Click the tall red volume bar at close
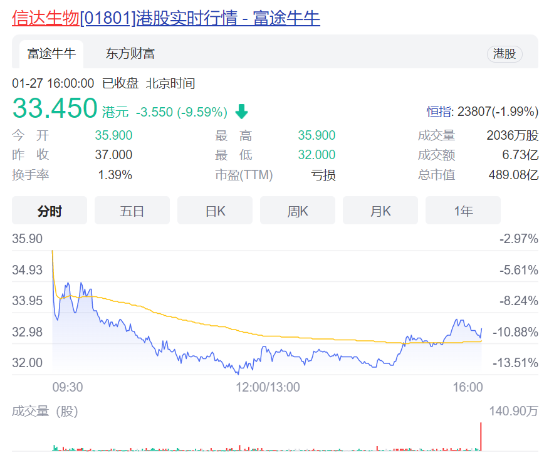The width and height of the screenshot is (549, 458). click(481, 437)
